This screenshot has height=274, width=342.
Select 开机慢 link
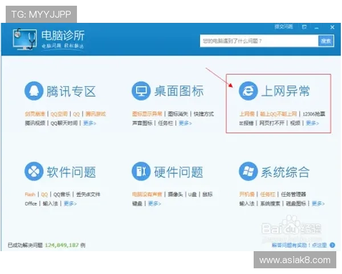coord(247,194)
